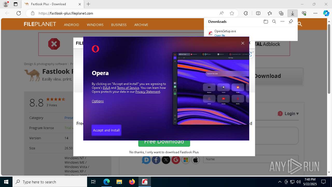Sign in with Facebook icon
The image size is (332, 187).
coord(156,160)
